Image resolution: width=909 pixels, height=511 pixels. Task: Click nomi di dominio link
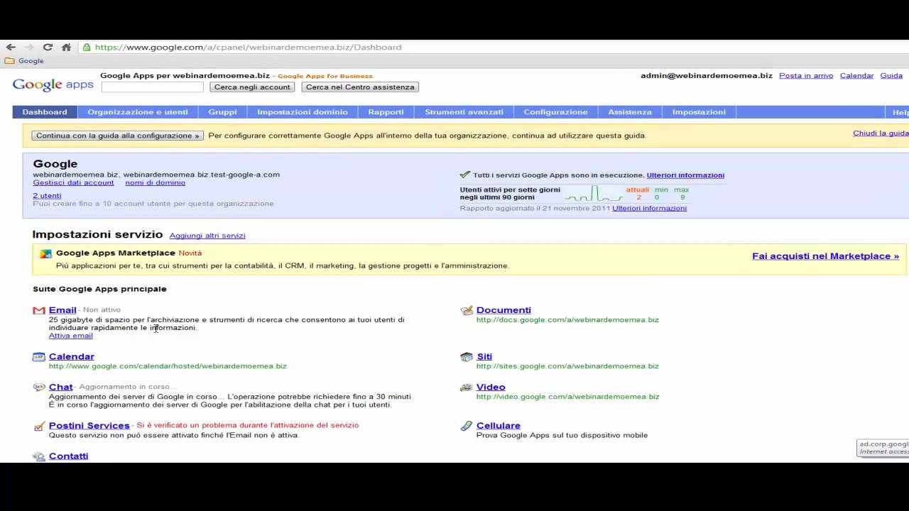(155, 182)
